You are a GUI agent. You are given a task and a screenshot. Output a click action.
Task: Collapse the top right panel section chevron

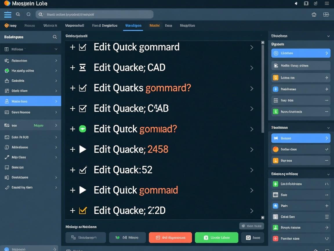(x=328, y=36)
